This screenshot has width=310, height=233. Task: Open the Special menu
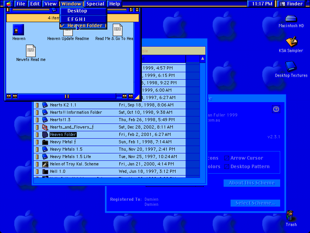(95, 4)
